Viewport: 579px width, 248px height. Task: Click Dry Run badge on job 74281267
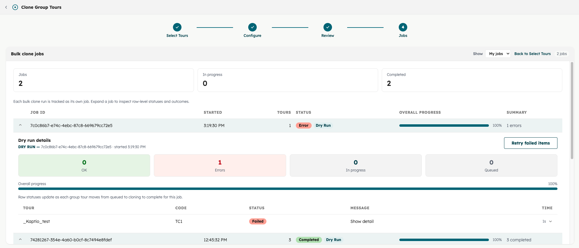click(334, 240)
